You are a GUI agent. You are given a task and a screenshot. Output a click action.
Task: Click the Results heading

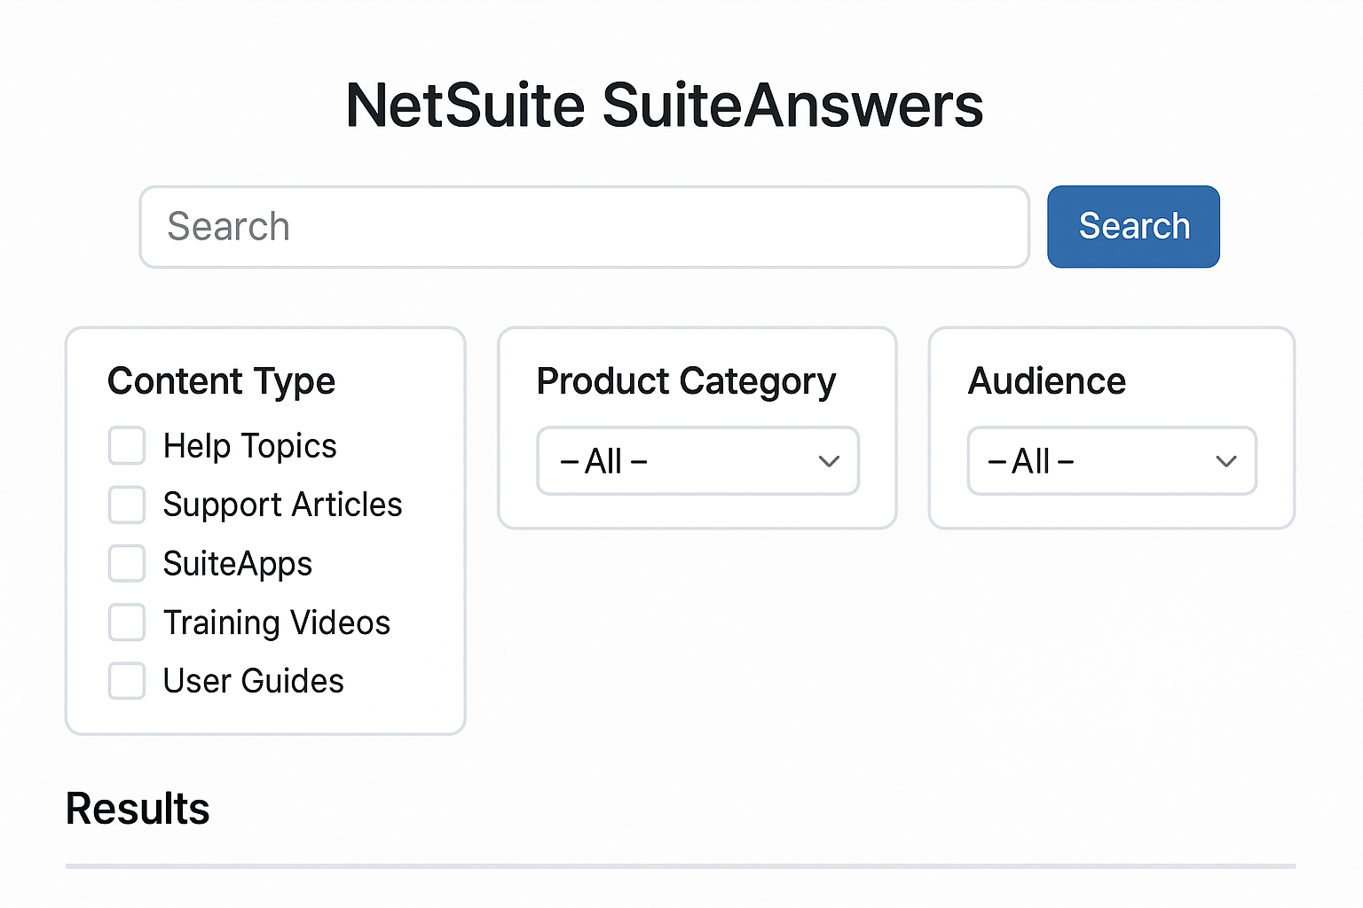click(x=138, y=809)
